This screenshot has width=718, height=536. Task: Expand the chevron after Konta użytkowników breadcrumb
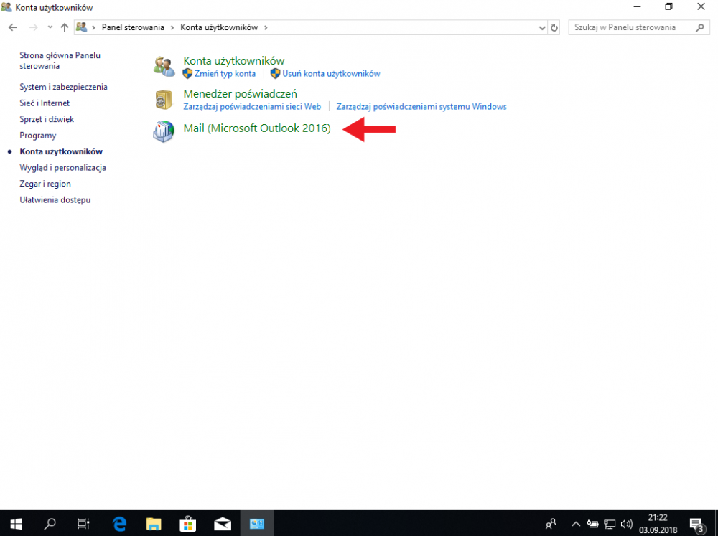tap(266, 27)
